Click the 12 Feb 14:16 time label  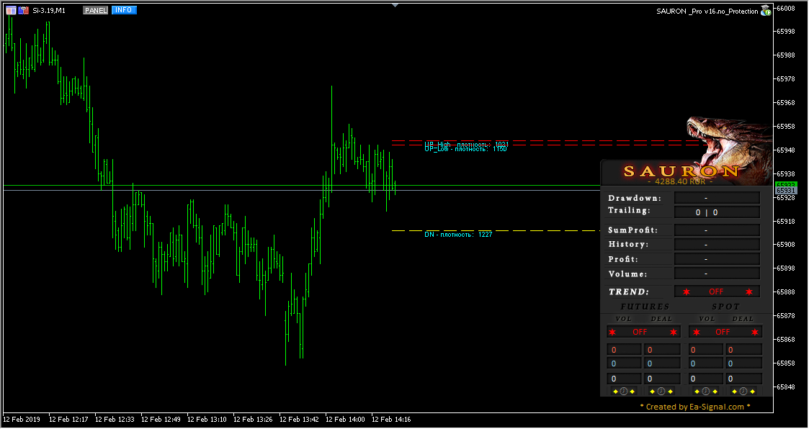coord(391,420)
